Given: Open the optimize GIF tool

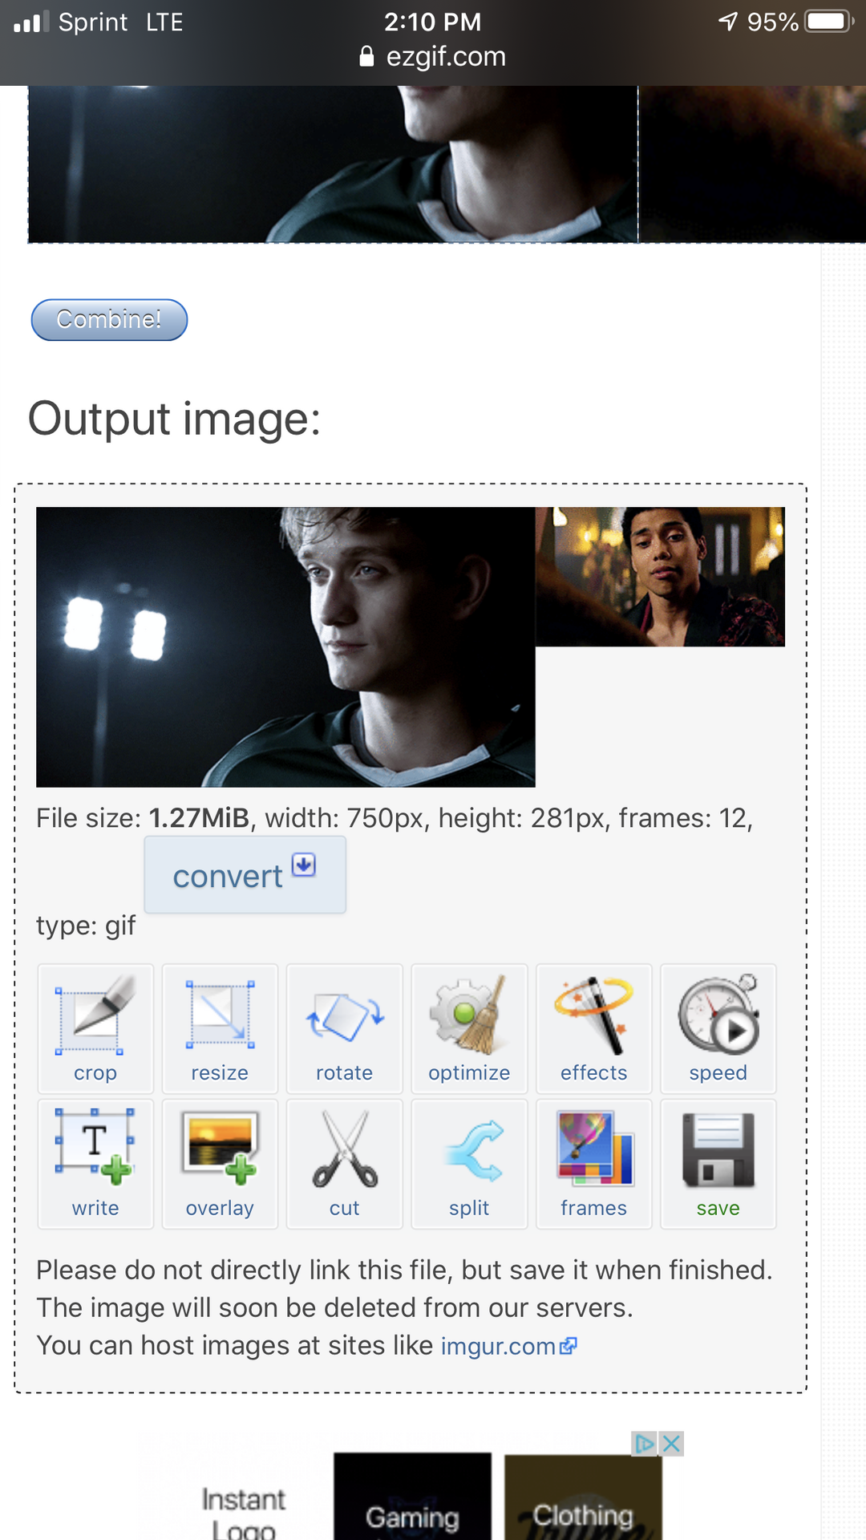Looking at the screenshot, I should click(x=469, y=1028).
